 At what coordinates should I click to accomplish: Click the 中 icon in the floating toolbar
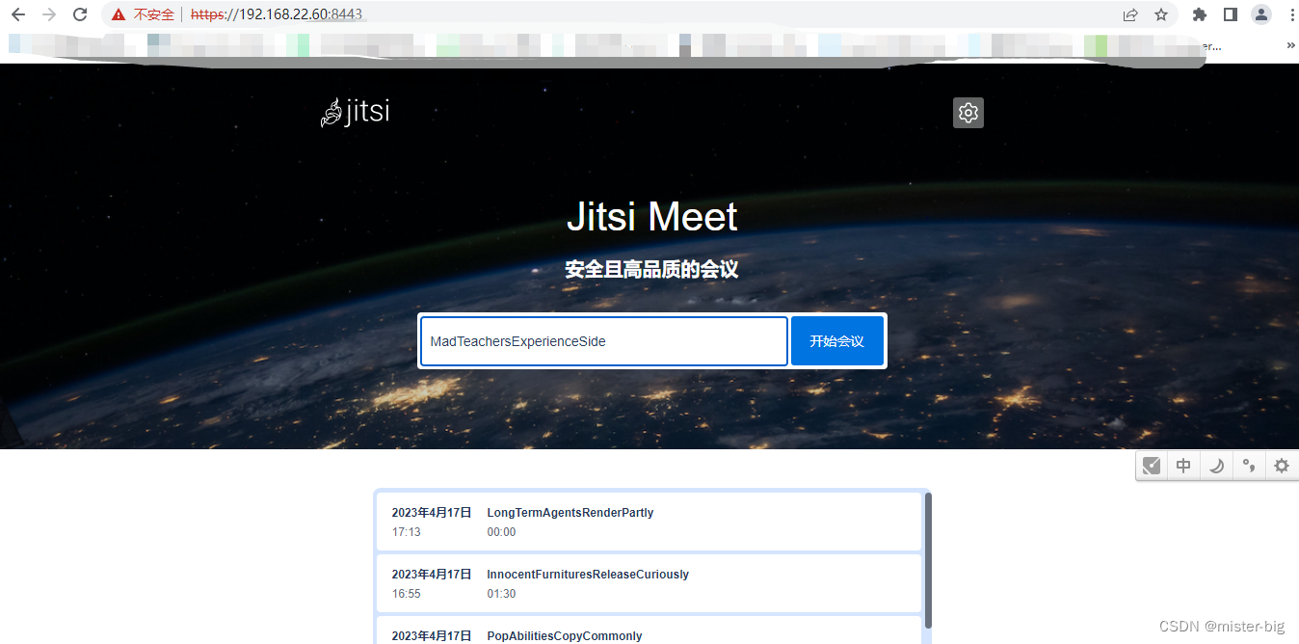[1183, 465]
